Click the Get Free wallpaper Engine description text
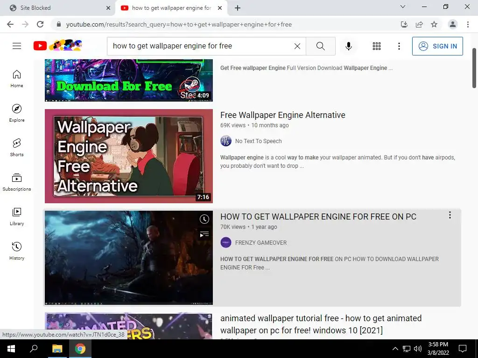 click(x=306, y=68)
